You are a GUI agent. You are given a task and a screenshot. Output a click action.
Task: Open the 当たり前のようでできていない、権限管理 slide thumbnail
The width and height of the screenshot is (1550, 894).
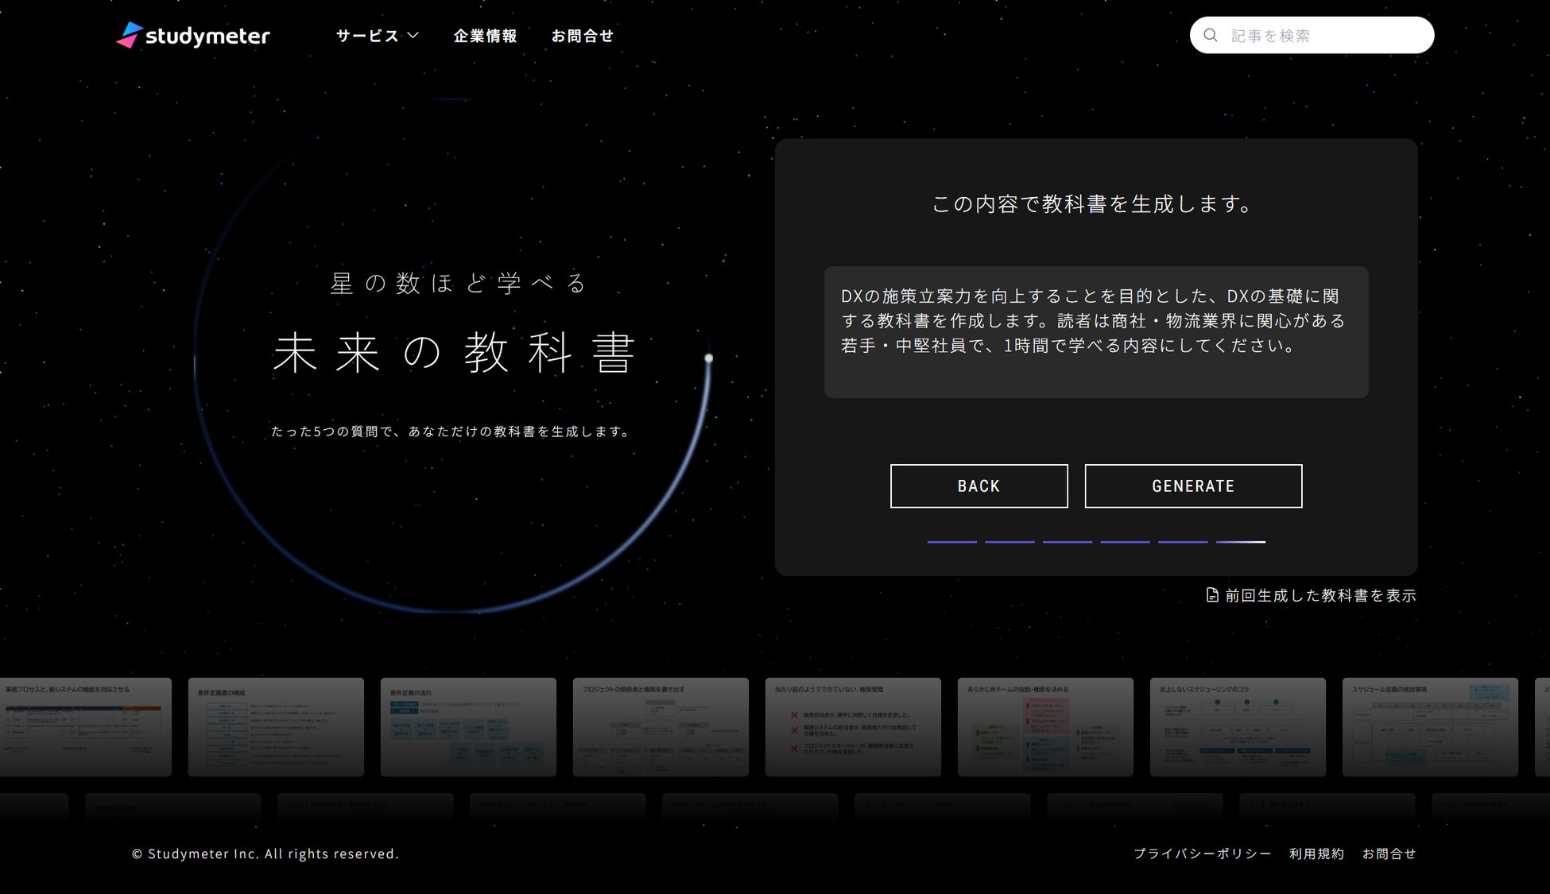click(x=853, y=726)
